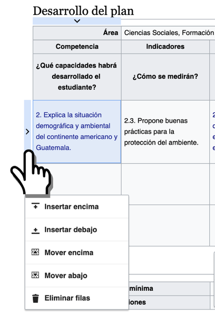The height and width of the screenshot is (316, 215).
Task: Click the Insertar encima row icon
Action: click(35, 206)
